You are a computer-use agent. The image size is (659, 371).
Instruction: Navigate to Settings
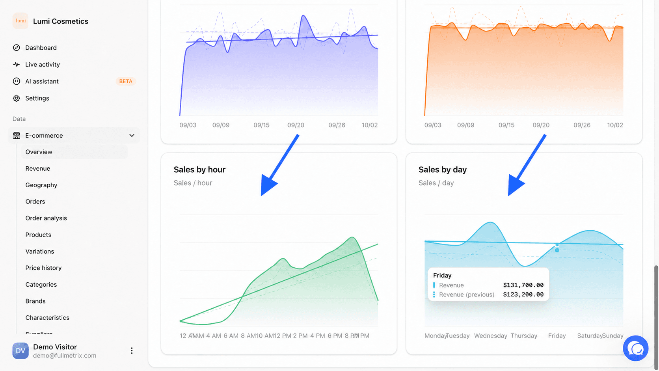click(37, 98)
